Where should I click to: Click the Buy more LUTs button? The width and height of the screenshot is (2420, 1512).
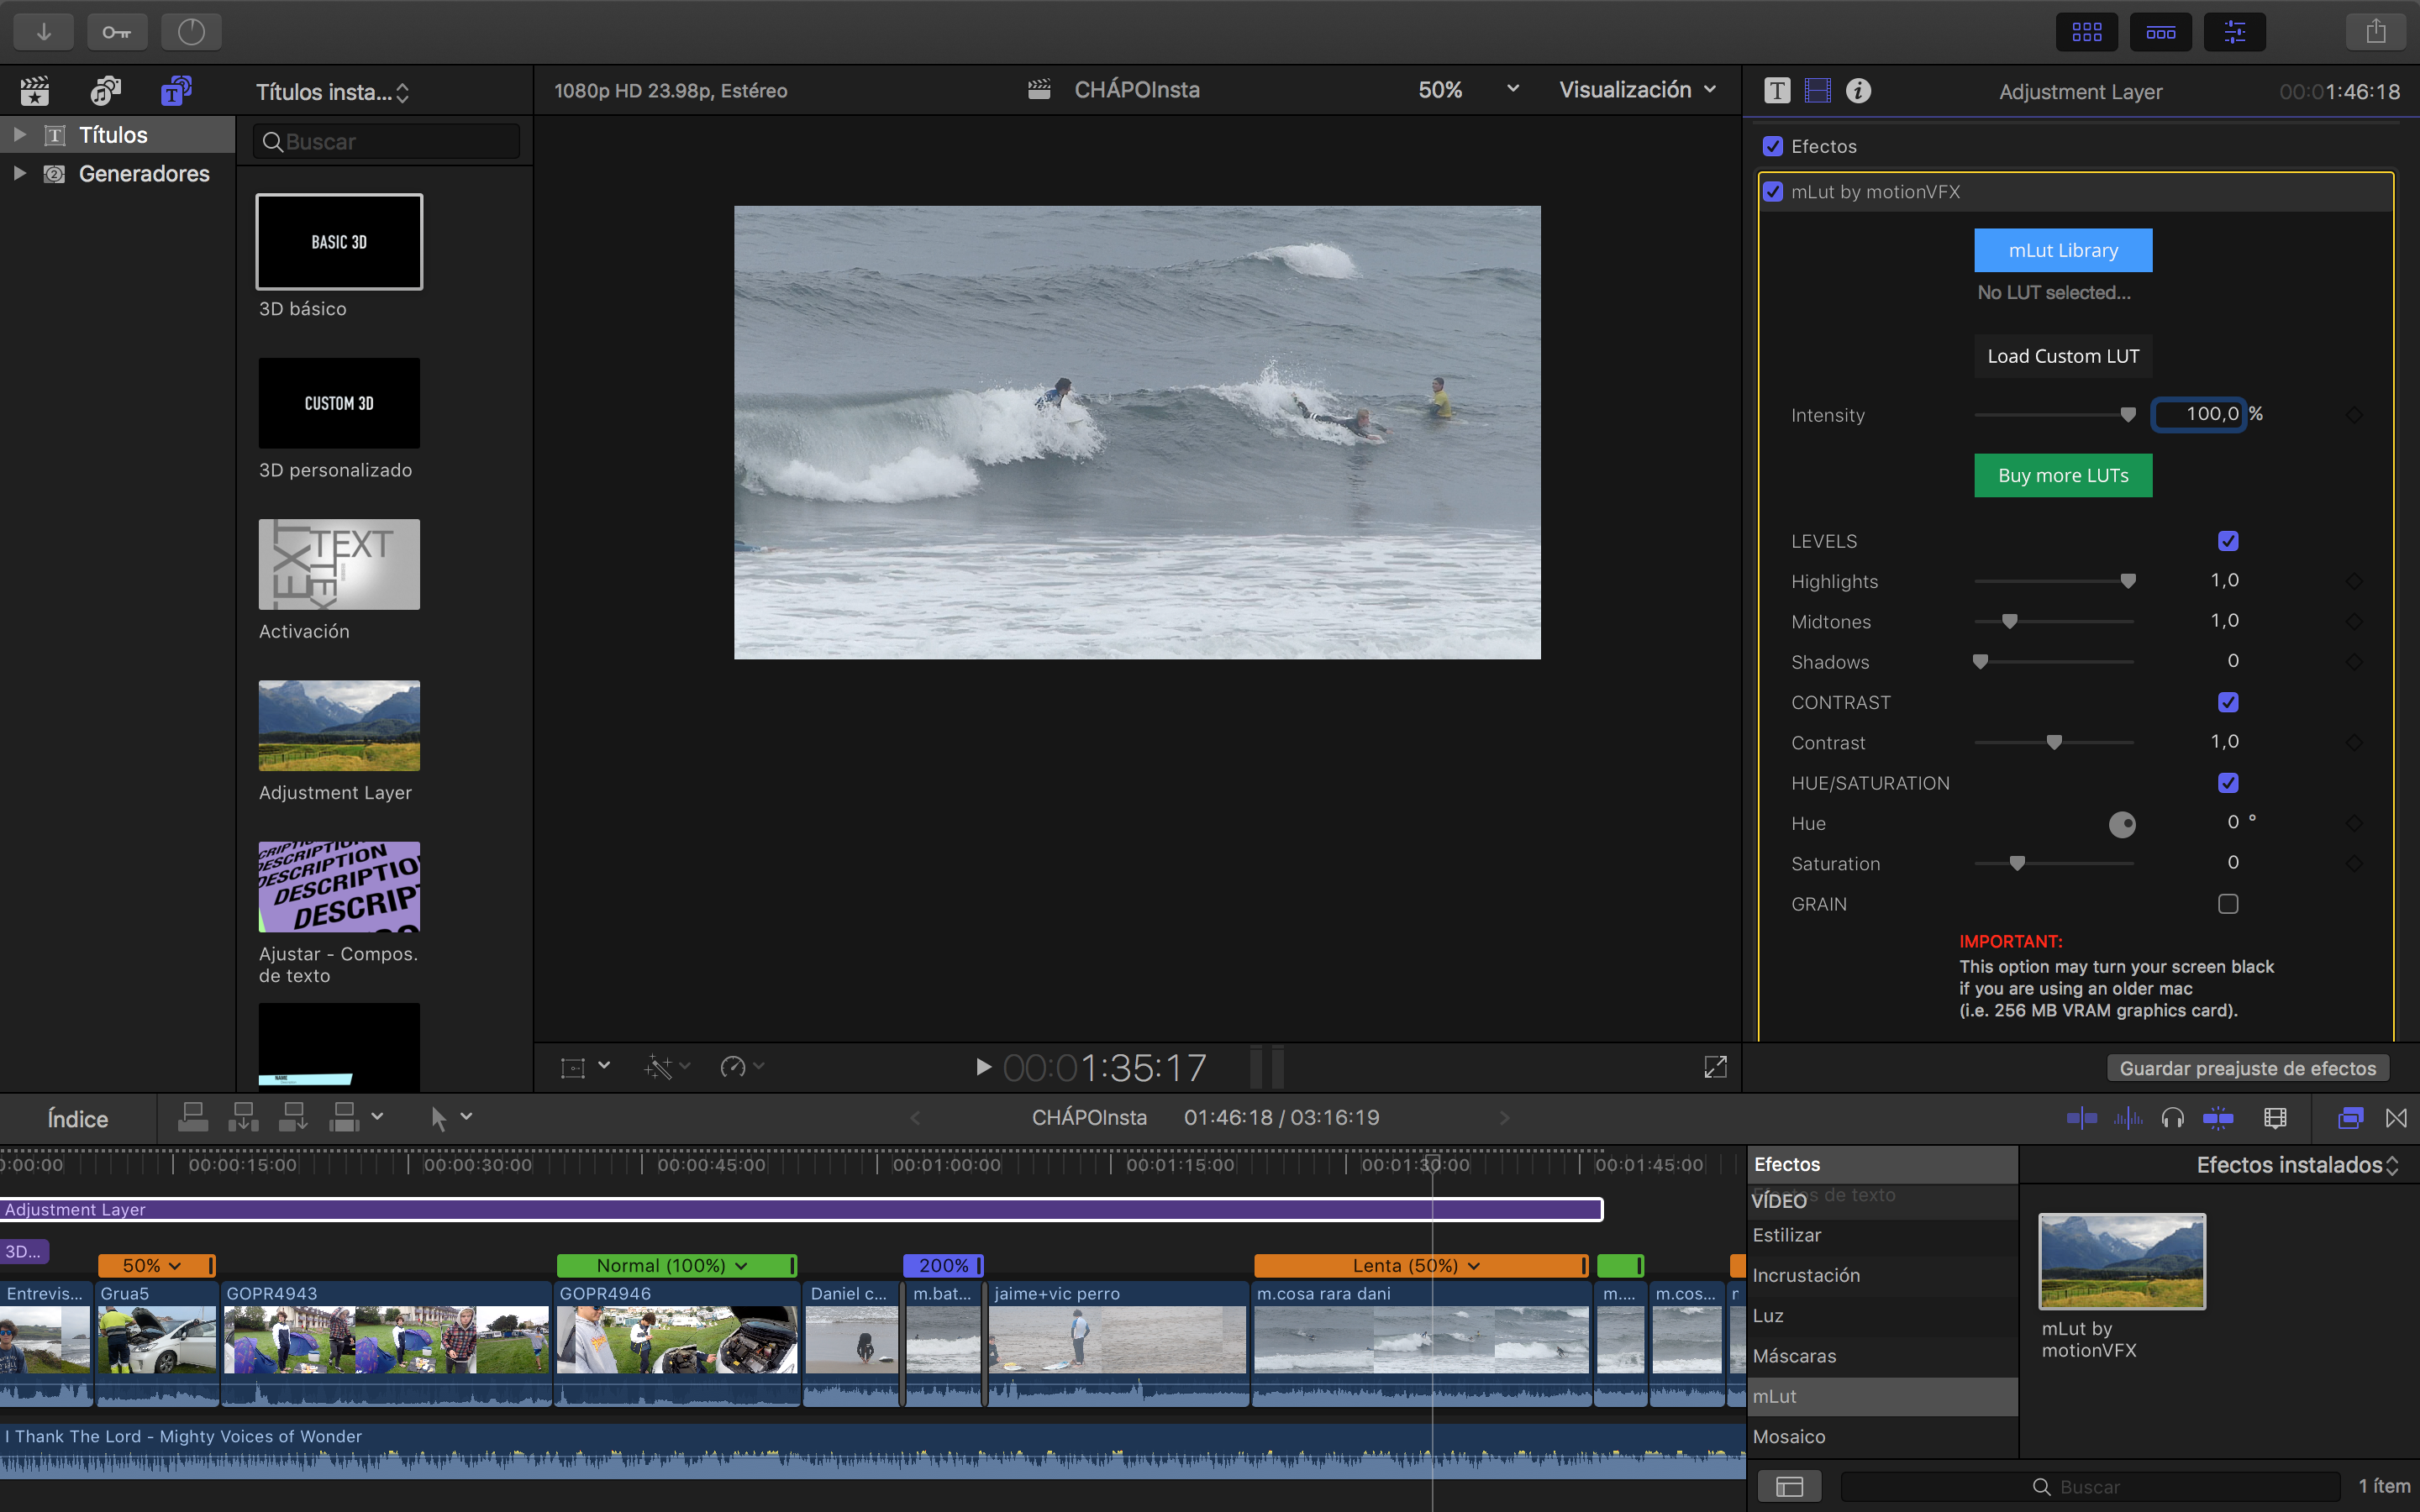2063,475
